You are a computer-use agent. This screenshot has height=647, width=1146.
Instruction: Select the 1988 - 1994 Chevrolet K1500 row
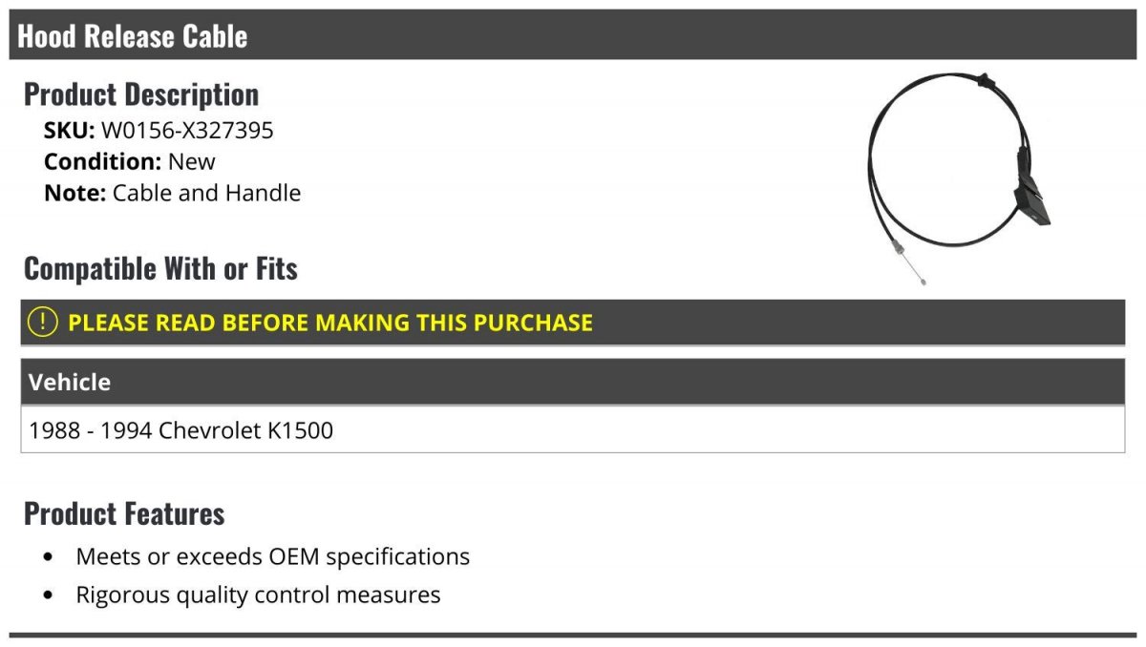[x=573, y=430]
